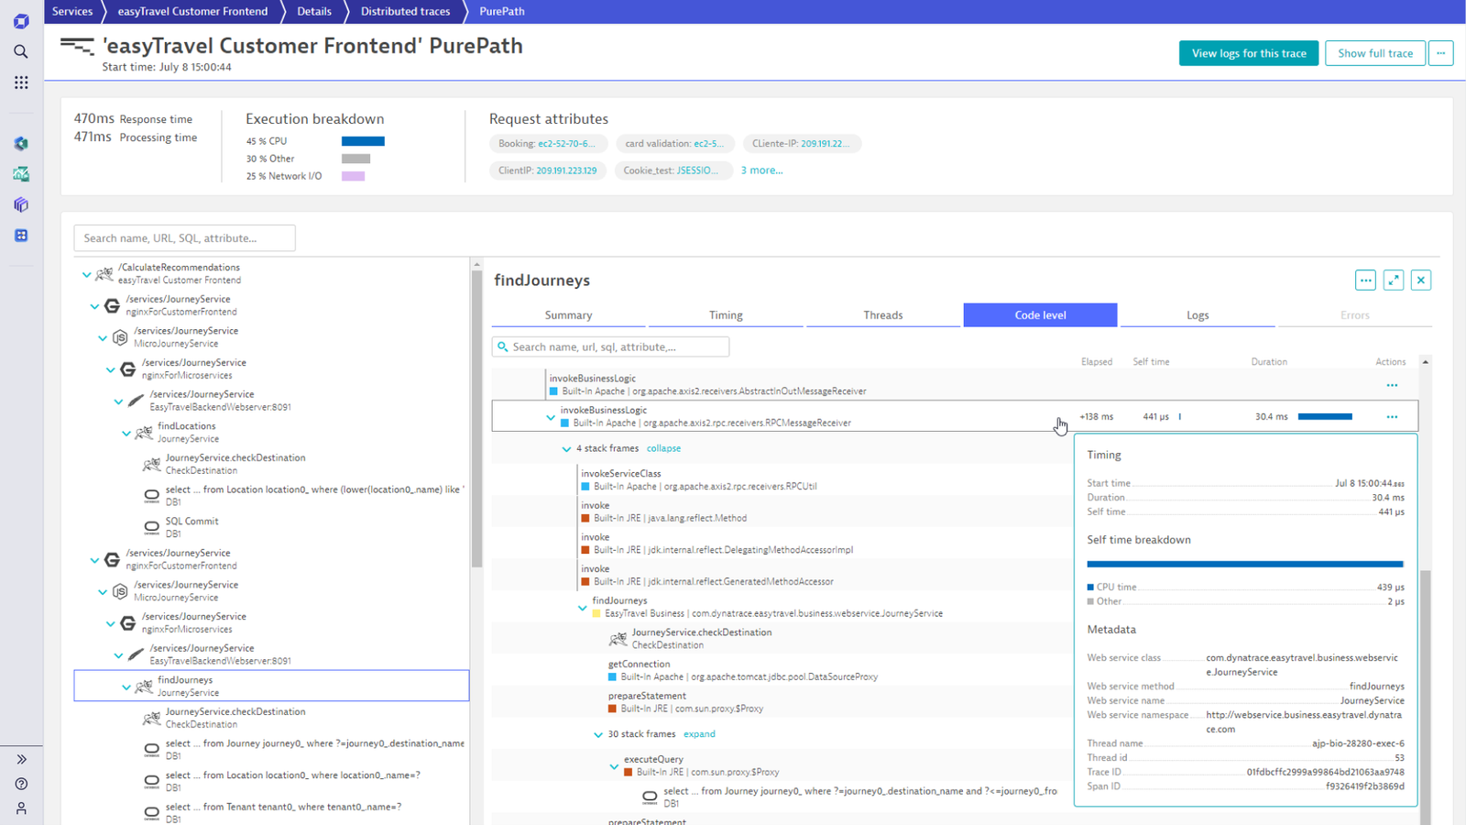Open more options next to Show full trace
The image size is (1466, 825).
pyautogui.click(x=1441, y=53)
